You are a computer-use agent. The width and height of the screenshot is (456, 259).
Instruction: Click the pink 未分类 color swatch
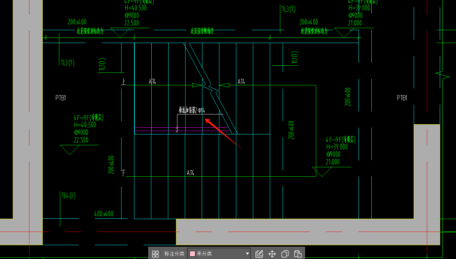pos(192,254)
